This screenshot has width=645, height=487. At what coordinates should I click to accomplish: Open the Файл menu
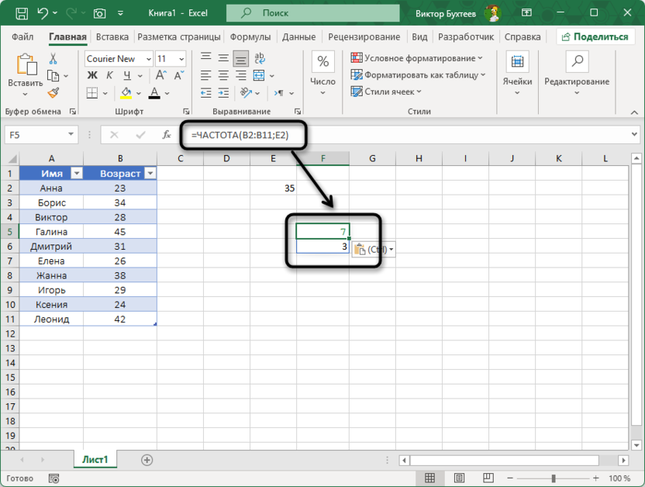point(22,36)
